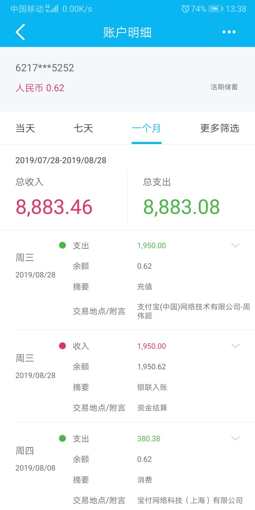Tap the date range 2019/07/28-2019/08/28
Screen dimensions: 255x510
coord(61,161)
